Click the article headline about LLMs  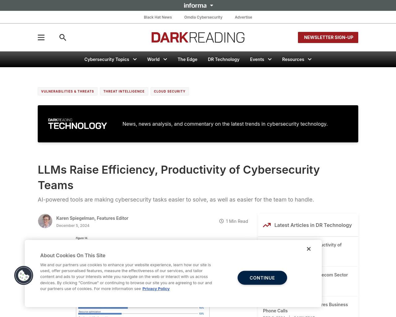(x=179, y=177)
